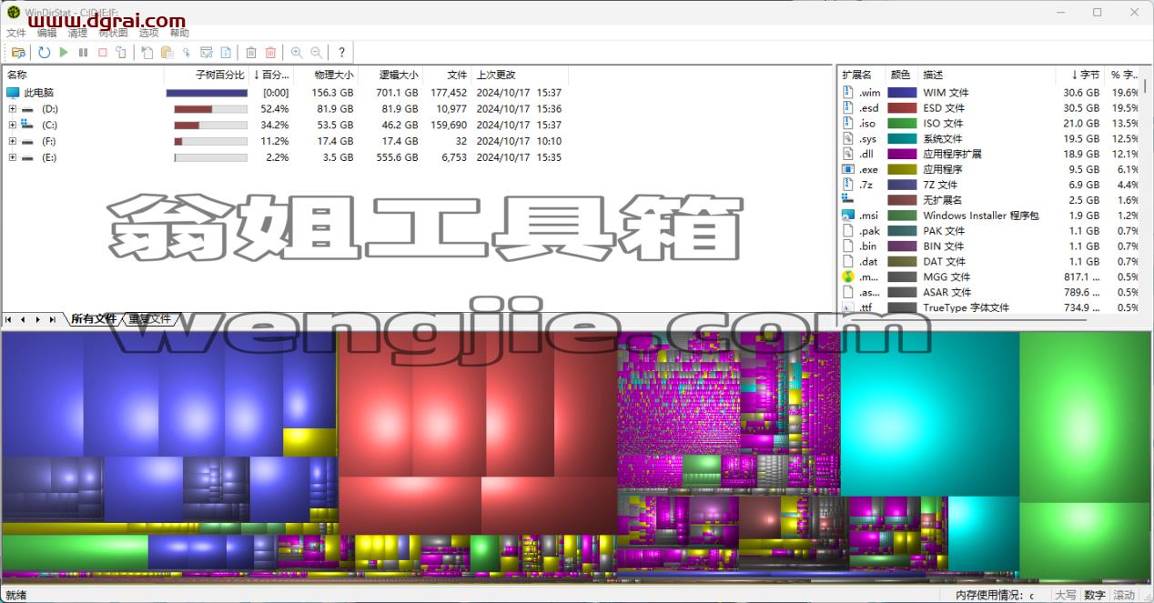Click the pause scan toolbar icon
The width and height of the screenshot is (1154, 603).
click(x=83, y=53)
